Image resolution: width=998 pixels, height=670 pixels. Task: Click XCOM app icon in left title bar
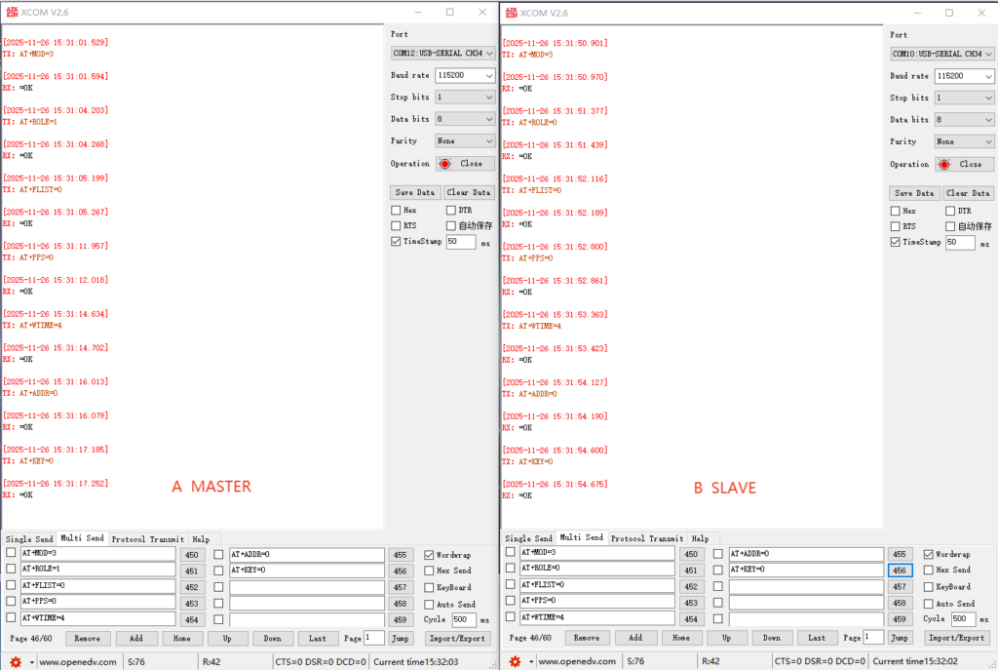tap(12, 12)
